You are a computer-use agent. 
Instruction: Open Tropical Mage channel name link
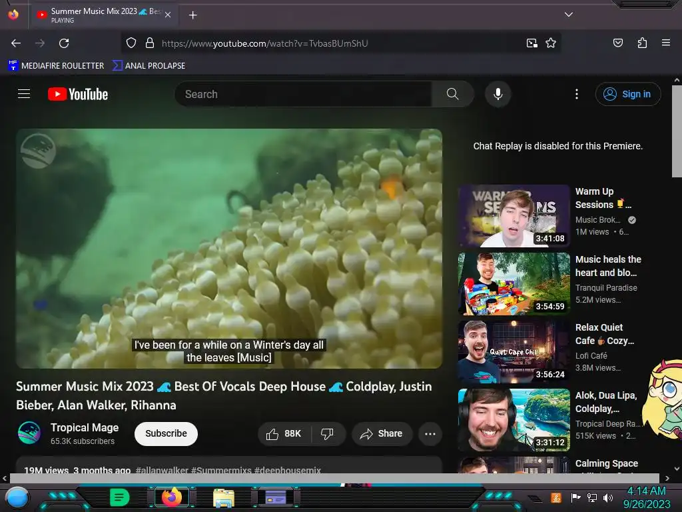pos(85,427)
